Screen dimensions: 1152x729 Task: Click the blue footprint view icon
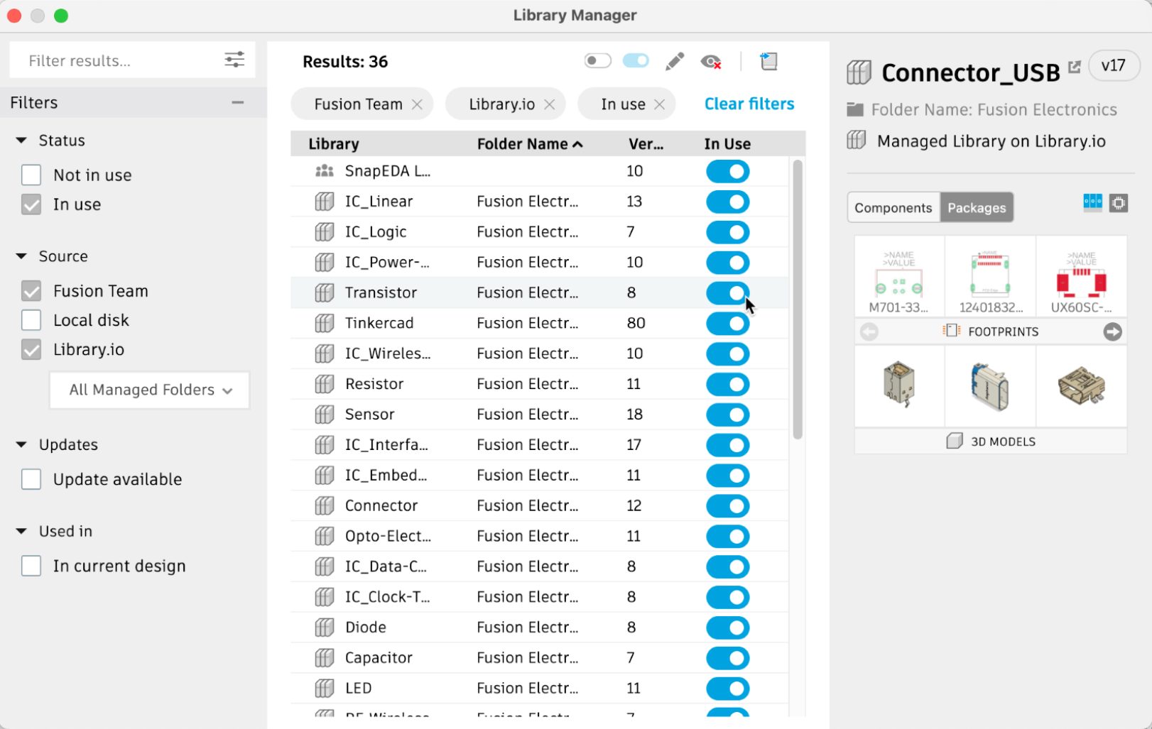click(x=1092, y=204)
